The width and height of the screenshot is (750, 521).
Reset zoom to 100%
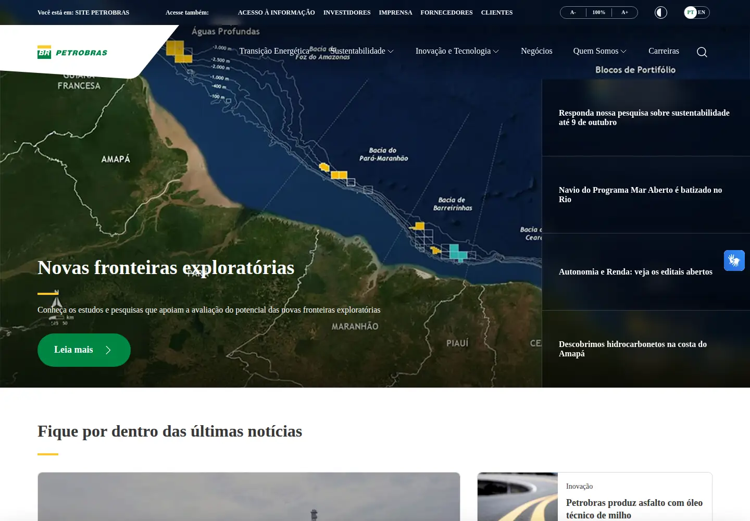(x=599, y=13)
